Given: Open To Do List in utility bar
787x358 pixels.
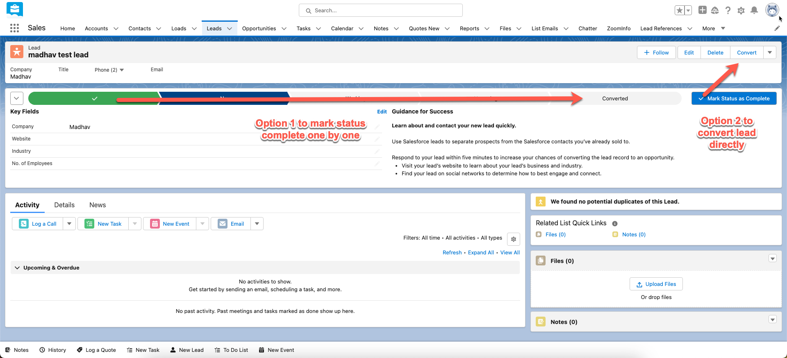Looking at the screenshot, I should [231, 350].
